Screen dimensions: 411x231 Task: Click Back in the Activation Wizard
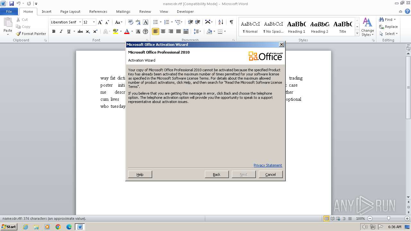(x=217, y=174)
